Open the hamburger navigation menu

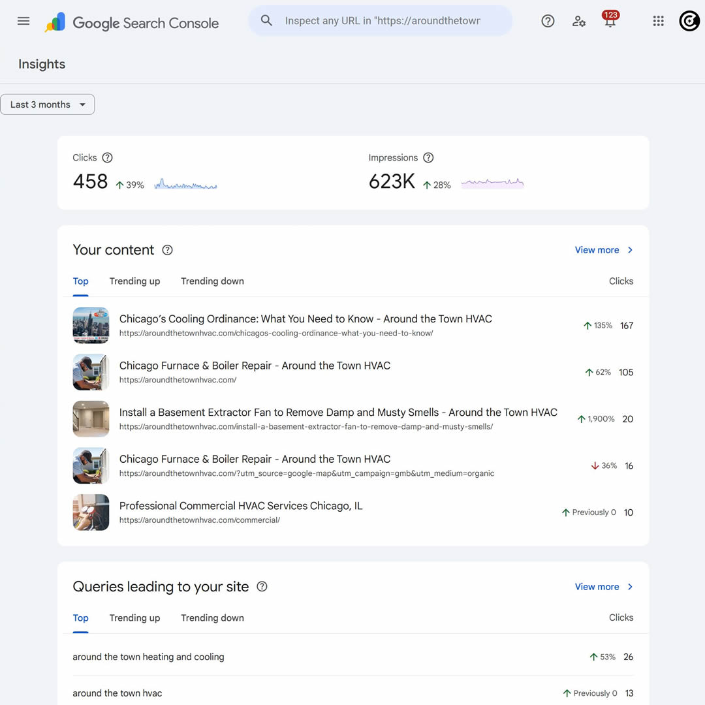(23, 21)
